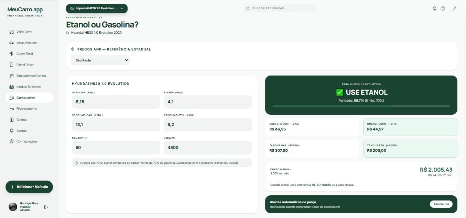Click the Custo/100km Gas. card R$ 46,95

click(312, 127)
